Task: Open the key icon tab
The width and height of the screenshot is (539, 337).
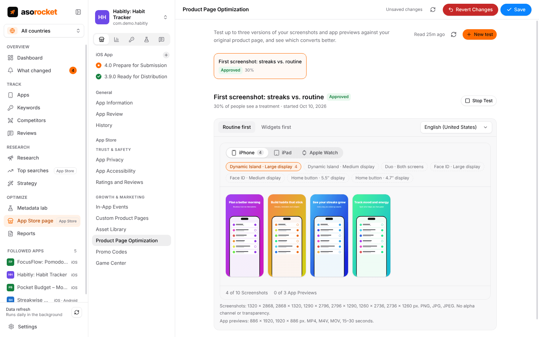Action: [x=131, y=39]
